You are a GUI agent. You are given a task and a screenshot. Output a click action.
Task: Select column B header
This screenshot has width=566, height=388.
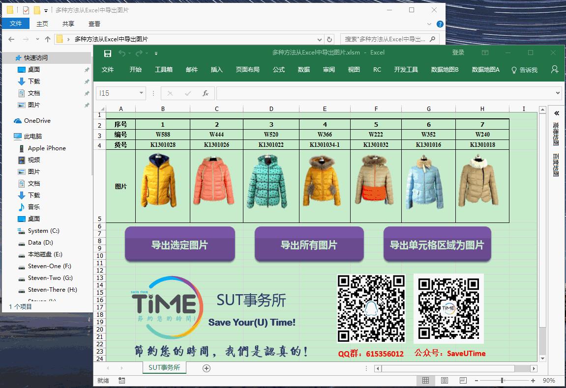[163, 109]
